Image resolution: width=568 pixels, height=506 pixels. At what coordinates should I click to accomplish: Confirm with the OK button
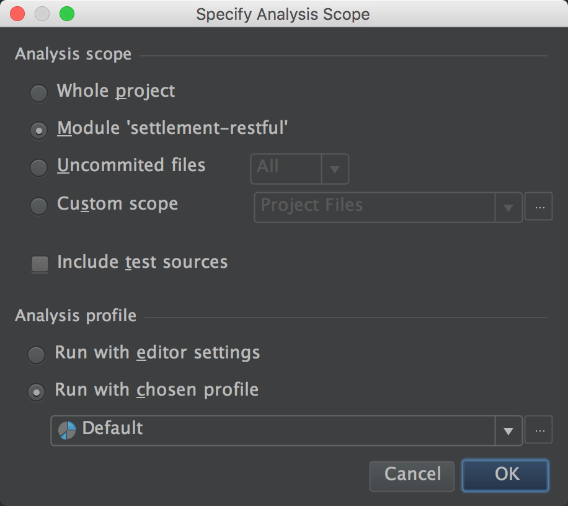click(x=506, y=474)
